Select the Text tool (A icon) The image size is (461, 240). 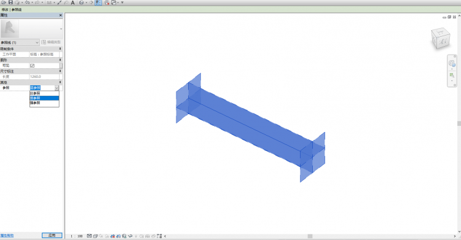[73, 2]
